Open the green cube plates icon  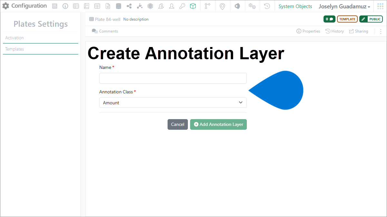coord(193,6)
